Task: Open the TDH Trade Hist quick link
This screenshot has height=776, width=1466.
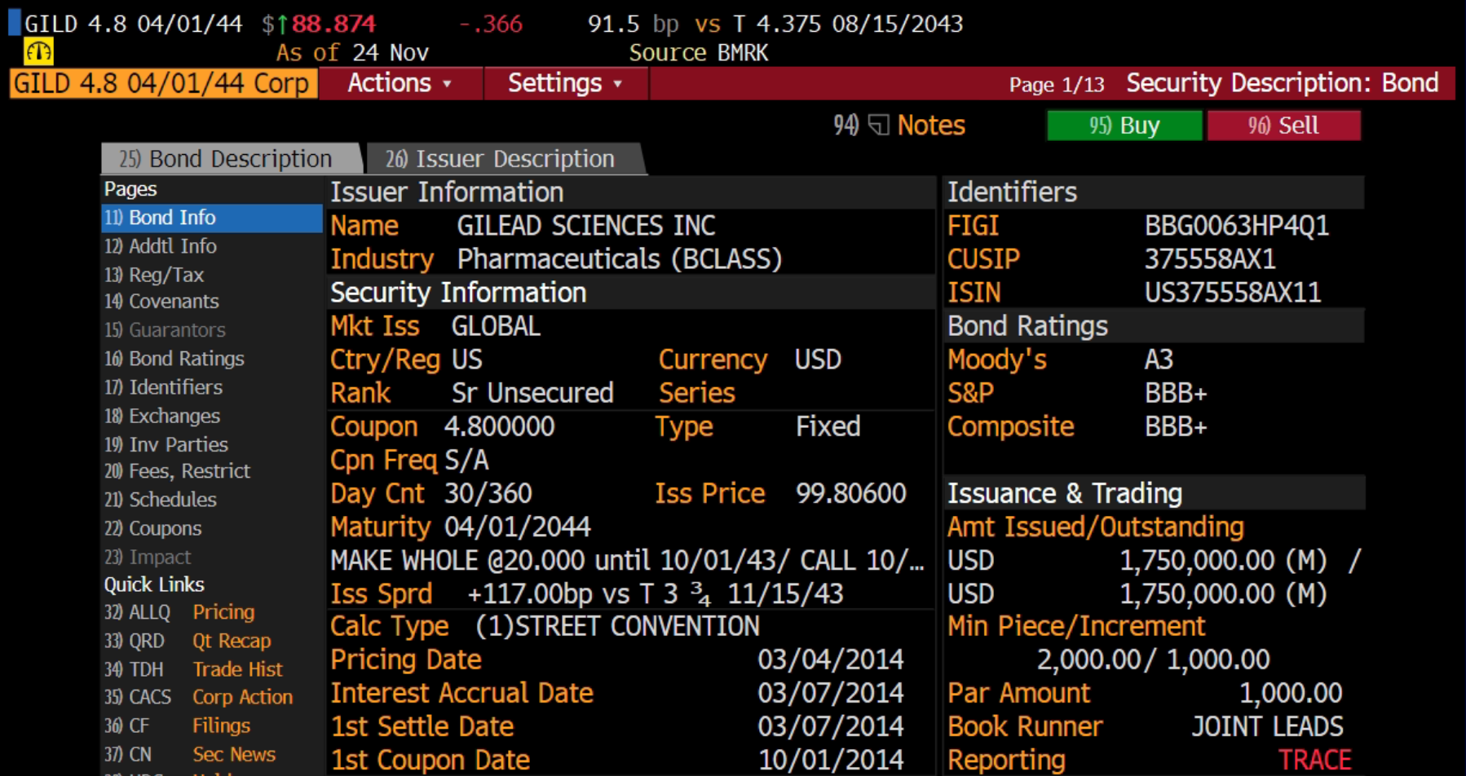Action: [193, 669]
